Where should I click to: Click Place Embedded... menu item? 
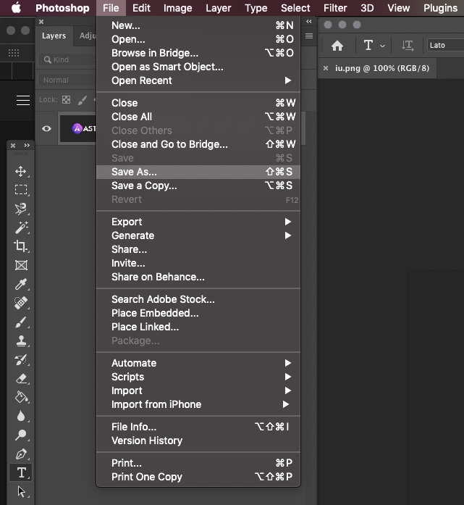pyautogui.click(x=198, y=313)
